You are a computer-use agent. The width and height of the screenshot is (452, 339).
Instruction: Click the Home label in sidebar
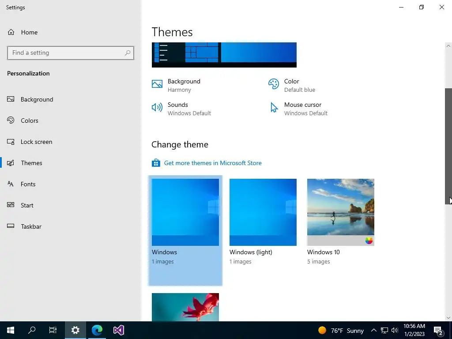point(29,32)
